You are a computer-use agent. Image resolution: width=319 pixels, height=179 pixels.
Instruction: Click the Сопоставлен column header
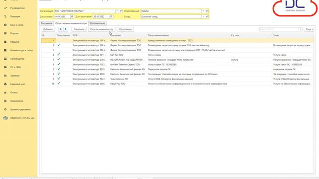pyautogui.click(x=63, y=35)
